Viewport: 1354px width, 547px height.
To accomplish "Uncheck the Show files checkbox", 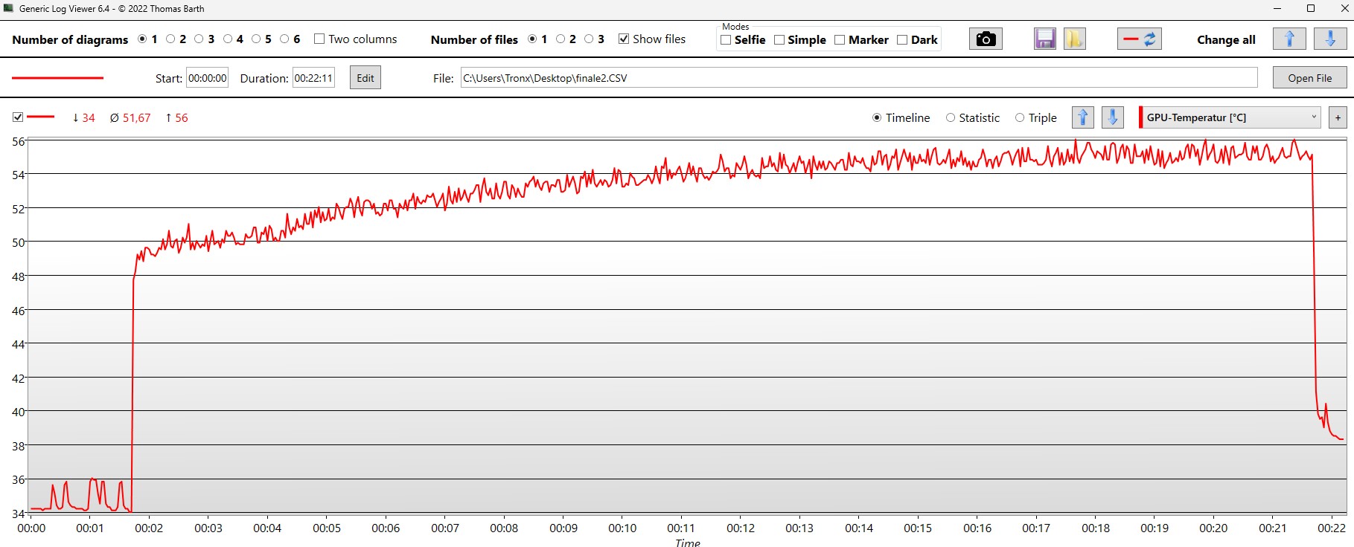I will pos(624,39).
